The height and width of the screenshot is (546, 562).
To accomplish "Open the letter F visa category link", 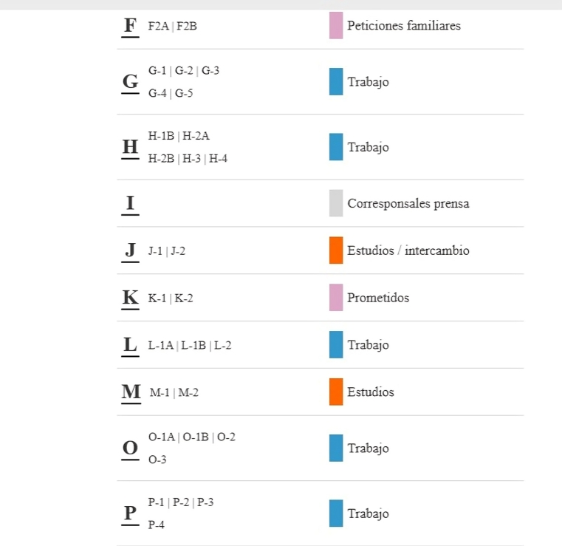I will coord(130,25).
